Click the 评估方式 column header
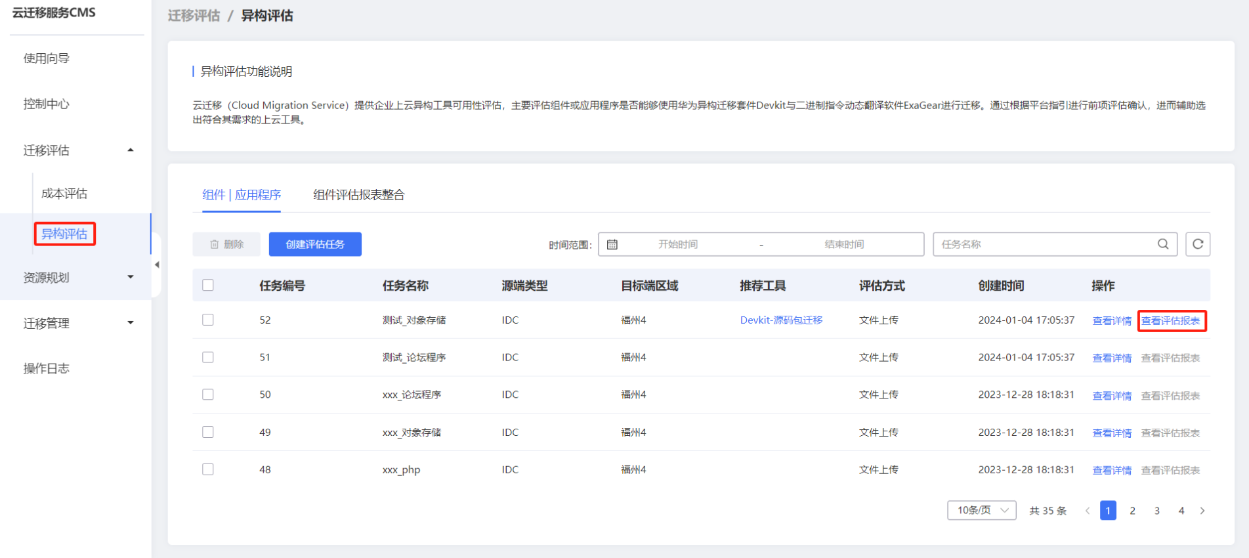This screenshot has height=558, width=1249. [881, 286]
